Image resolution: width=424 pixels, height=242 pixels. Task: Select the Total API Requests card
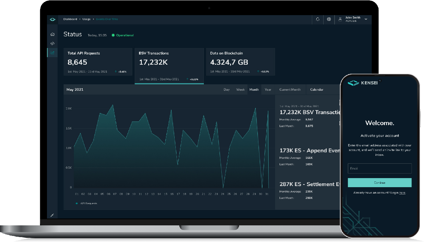point(98,62)
